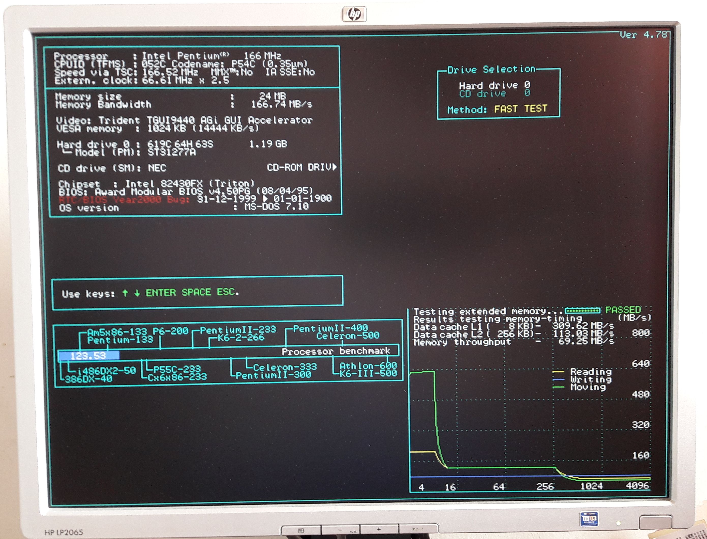Image resolution: width=707 pixels, height=539 pixels.
Task: Click the monitor minus button
Action: click(x=340, y=530)
